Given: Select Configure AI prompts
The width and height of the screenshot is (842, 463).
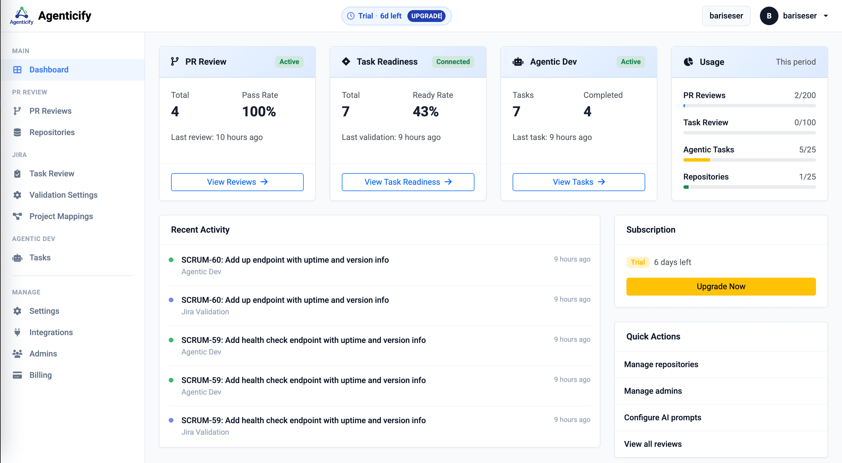Looking at the screenshot, I should (663, 417).
